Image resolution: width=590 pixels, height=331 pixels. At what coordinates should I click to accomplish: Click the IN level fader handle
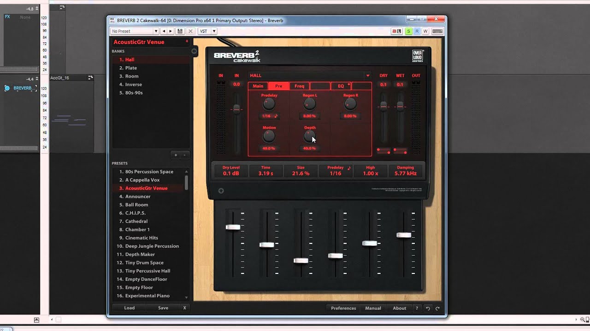pyautogui.click(x=236, y=108)
